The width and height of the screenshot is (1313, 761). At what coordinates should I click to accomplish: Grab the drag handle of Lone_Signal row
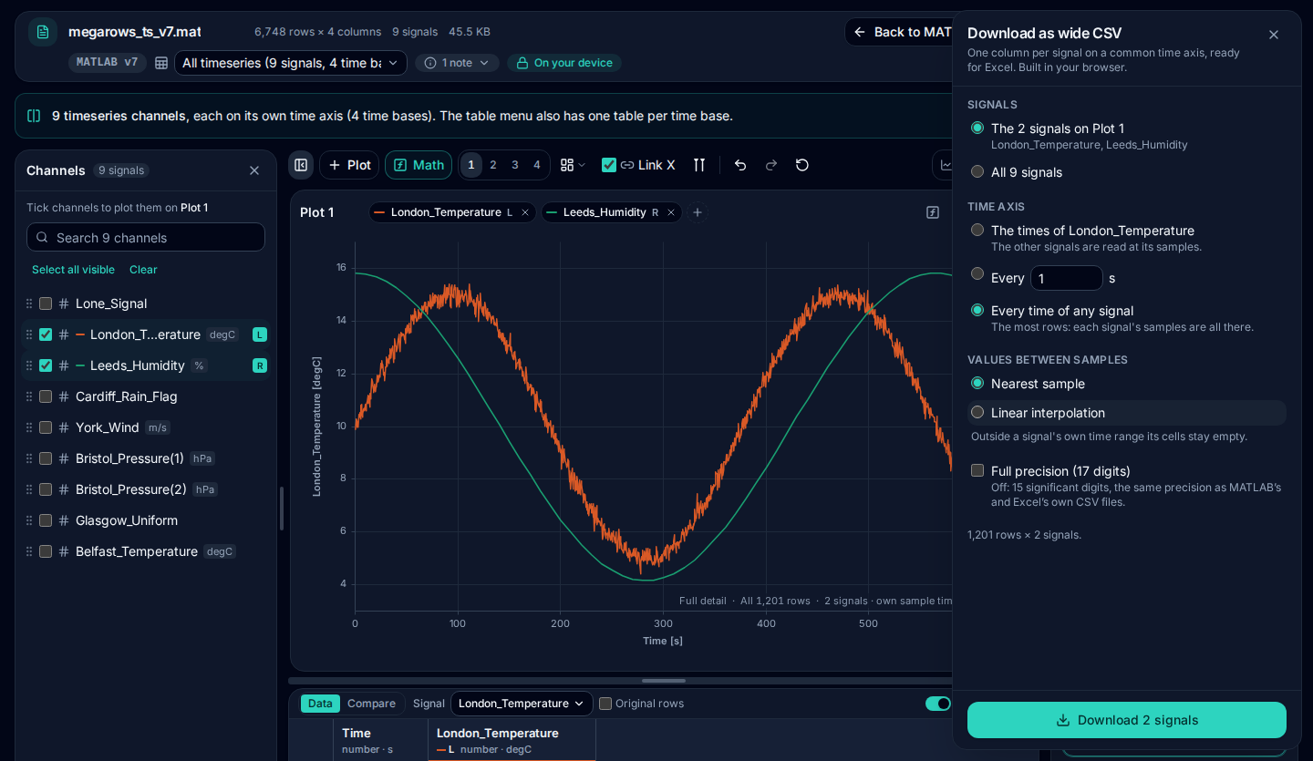click(x=28, y=303)
